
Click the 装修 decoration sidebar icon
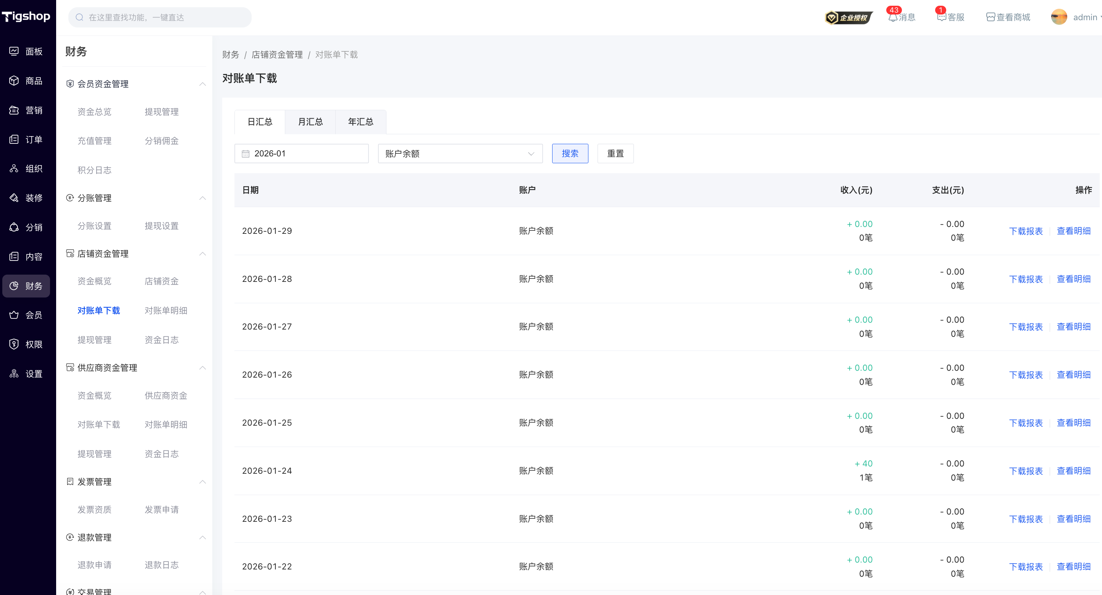click(x=14, y=198)
